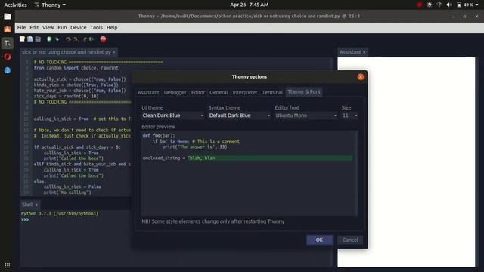Open the File menu

(x=22, y=28)
